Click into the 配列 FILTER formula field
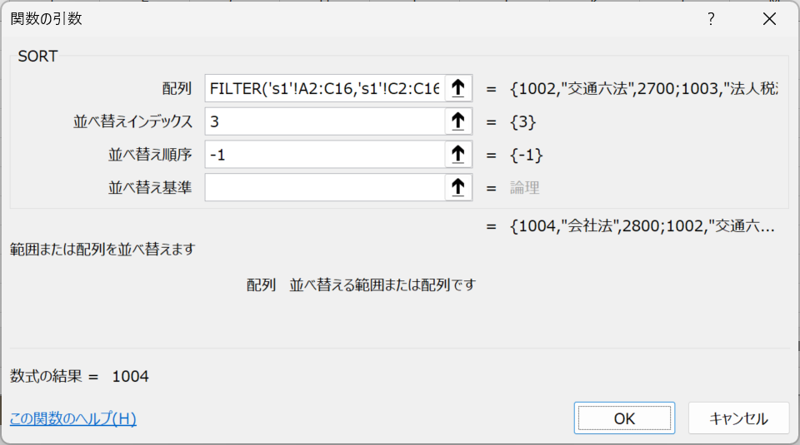 (x=325, y=89)
